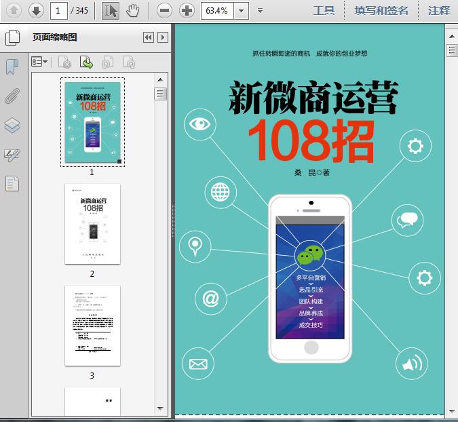Click the page 1 label under thumbnail
The height and width of the screenshot is (422, 458).
click(x=92, y=172)
